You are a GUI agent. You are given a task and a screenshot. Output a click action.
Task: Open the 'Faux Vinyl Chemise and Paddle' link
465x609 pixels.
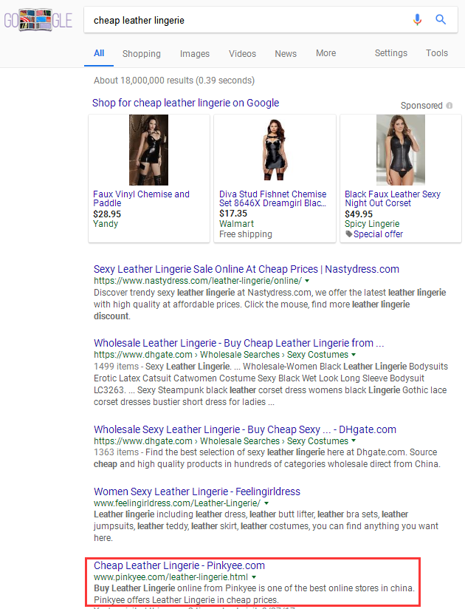point(141,199)
